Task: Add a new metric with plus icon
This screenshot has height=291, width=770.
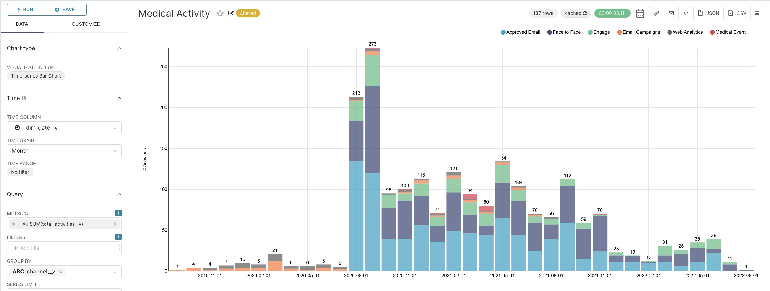Action: (118, 213)
